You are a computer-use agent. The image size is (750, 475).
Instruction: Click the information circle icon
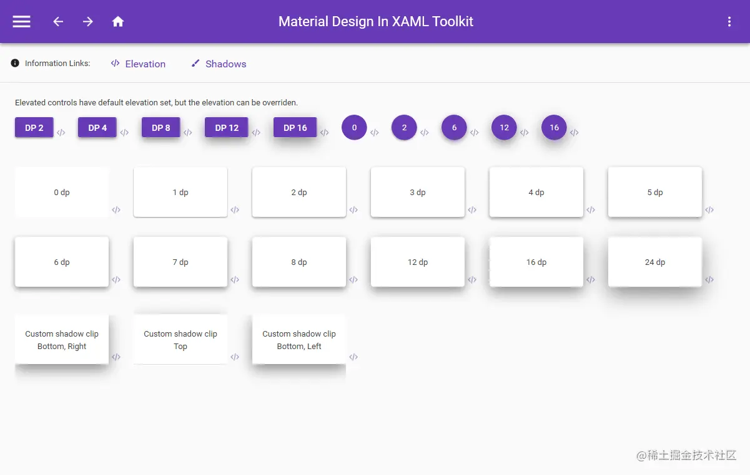pos(15,63)
